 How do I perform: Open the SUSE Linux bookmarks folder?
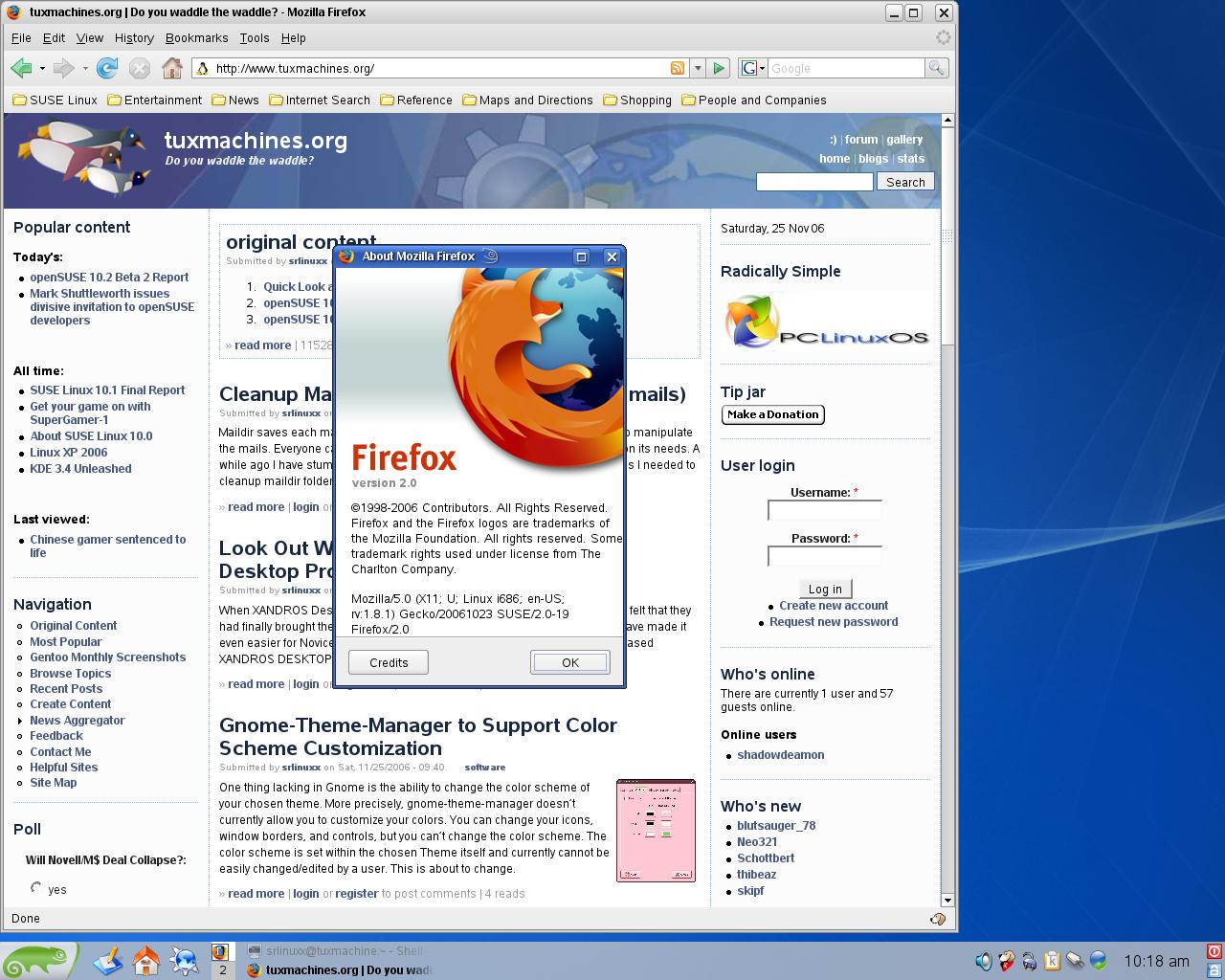(x=55, y=100)
